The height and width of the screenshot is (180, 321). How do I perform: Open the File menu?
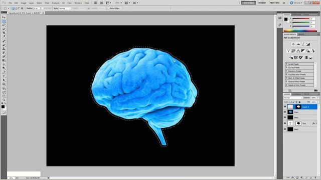tap(10, 3)
